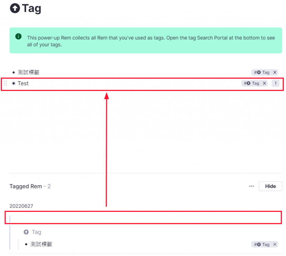Remove the #Tag tag from the Test Rem
Screen dimensions: 286x256
click(264, 83)
